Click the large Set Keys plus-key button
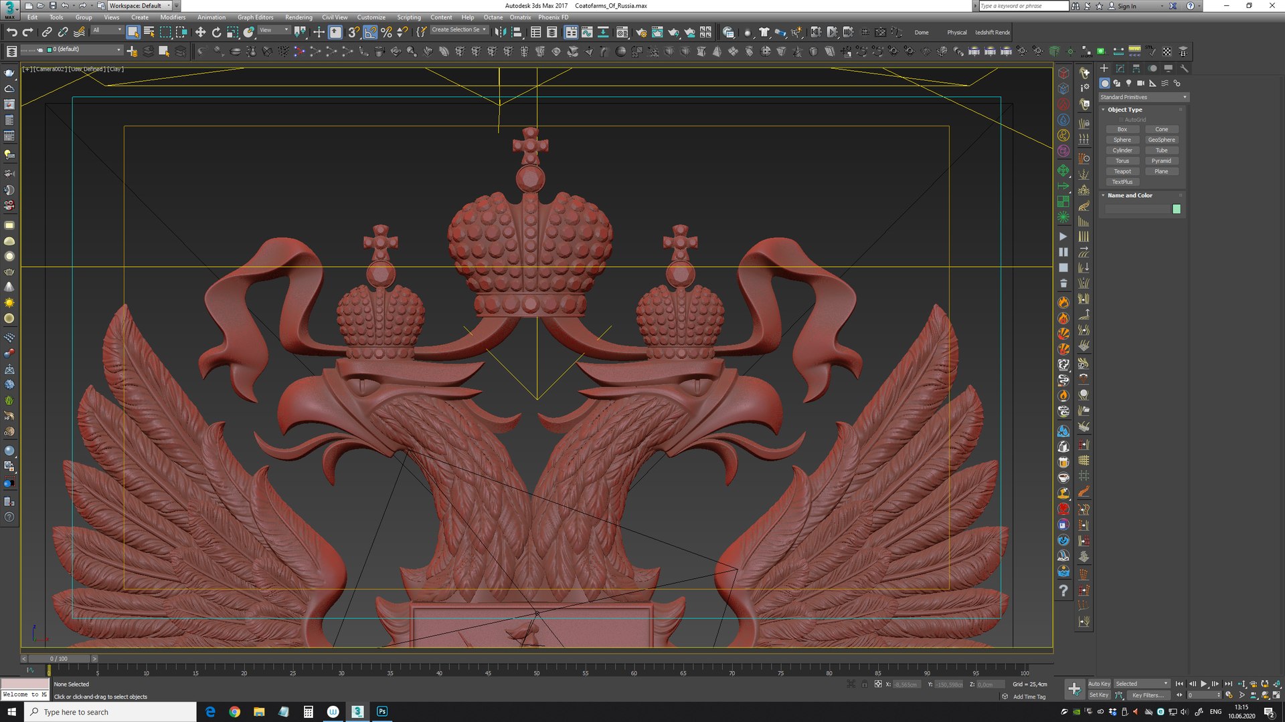 click(1074, 689)
